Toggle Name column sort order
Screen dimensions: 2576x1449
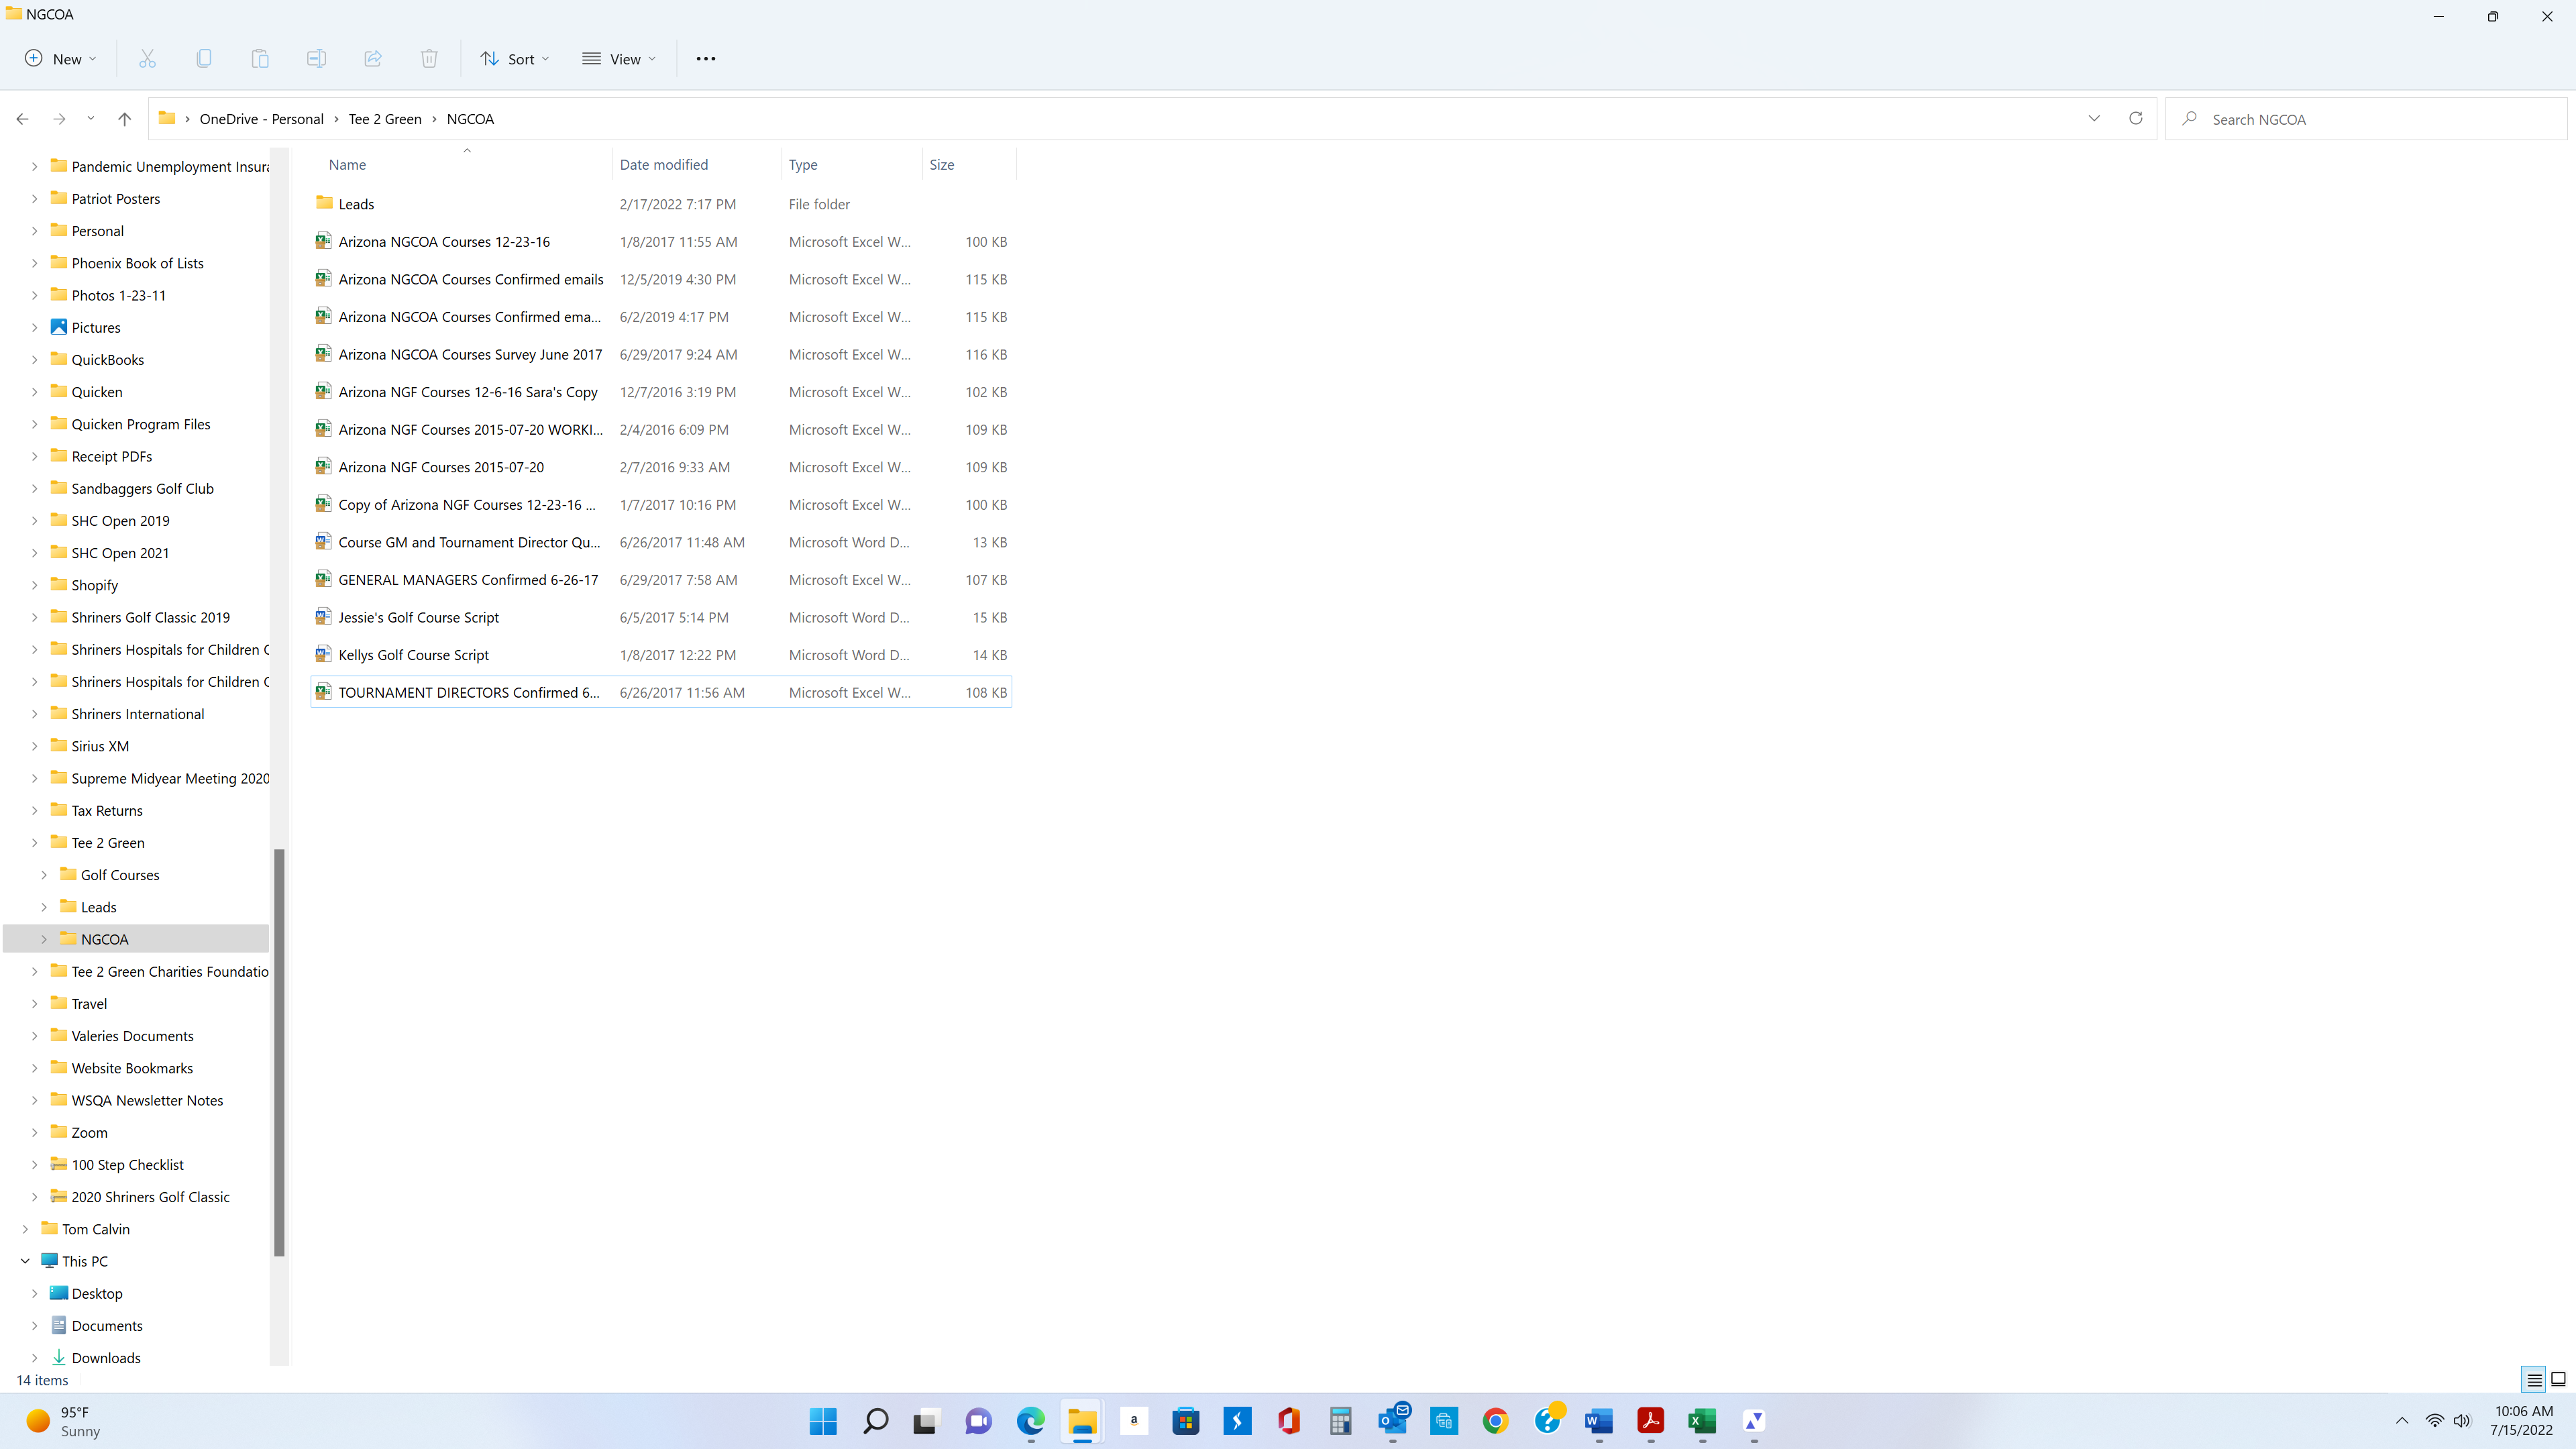click(x=347, y=164)
